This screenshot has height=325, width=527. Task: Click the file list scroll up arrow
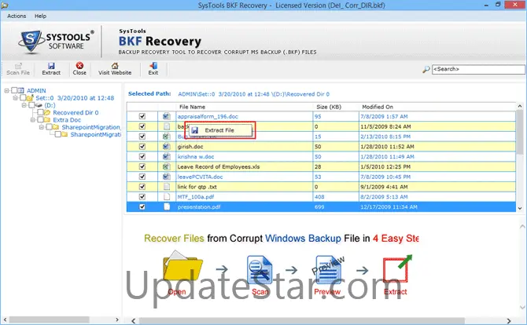pyautogui.click(x=520, y=106)
